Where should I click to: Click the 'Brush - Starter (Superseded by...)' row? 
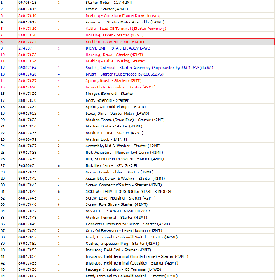(137, 74)
